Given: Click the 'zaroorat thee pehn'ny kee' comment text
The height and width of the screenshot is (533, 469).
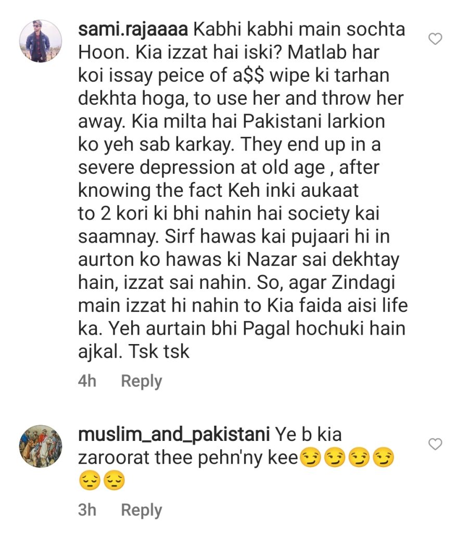Looking at the screenshot, I should coord(188,458).
